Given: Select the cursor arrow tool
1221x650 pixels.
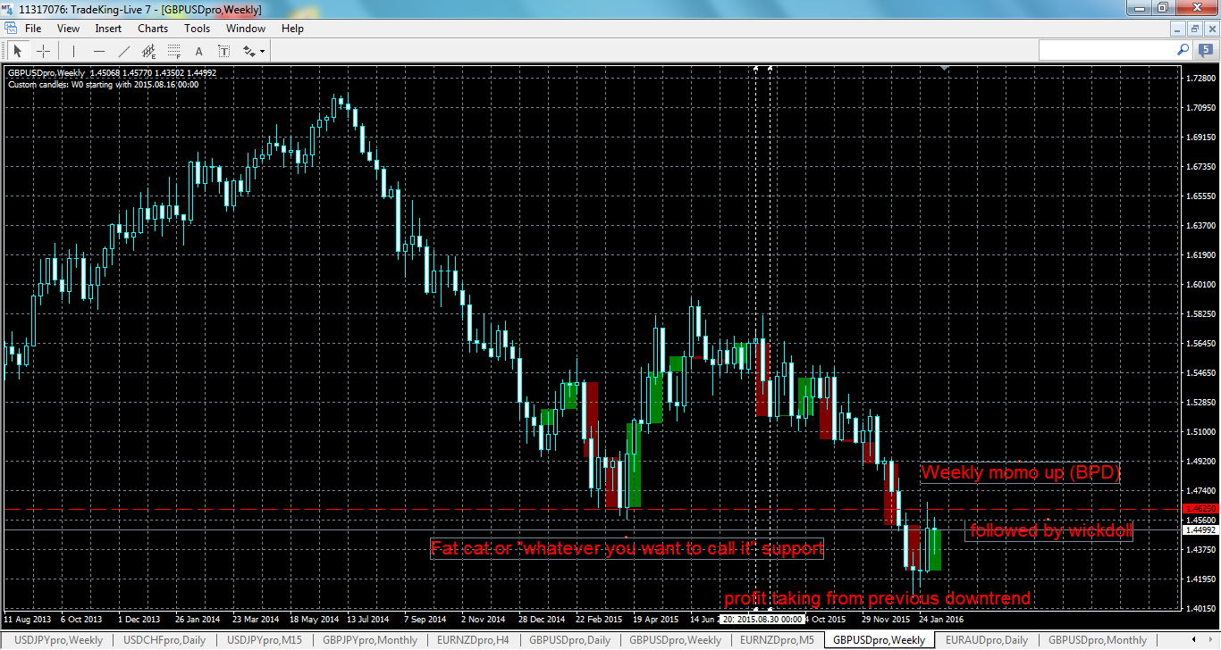Looking at the screenshot, I should pos(17,51).
